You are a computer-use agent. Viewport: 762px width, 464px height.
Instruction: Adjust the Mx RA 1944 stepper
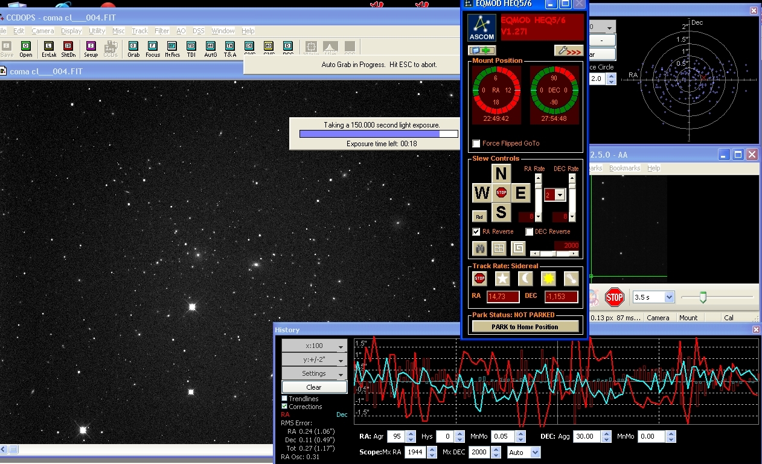pos(432,452)
